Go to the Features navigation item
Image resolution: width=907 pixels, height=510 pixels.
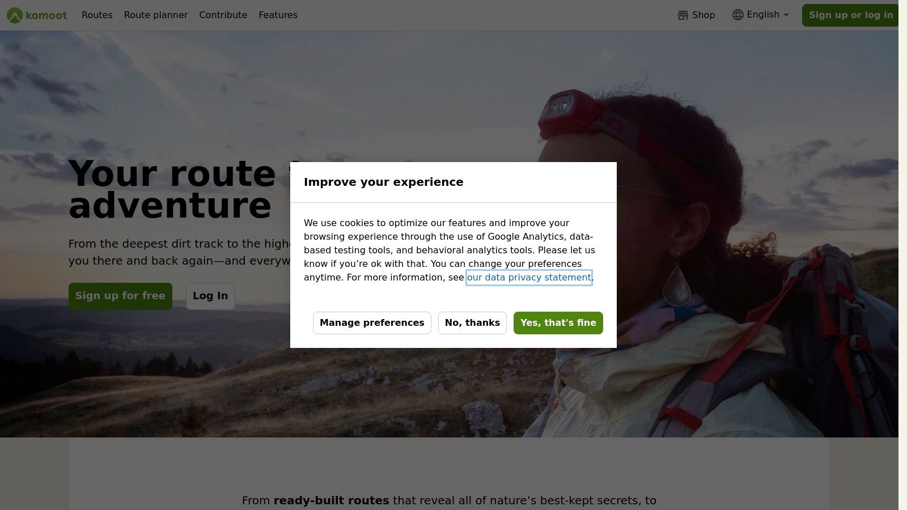(x=278, y=15)
